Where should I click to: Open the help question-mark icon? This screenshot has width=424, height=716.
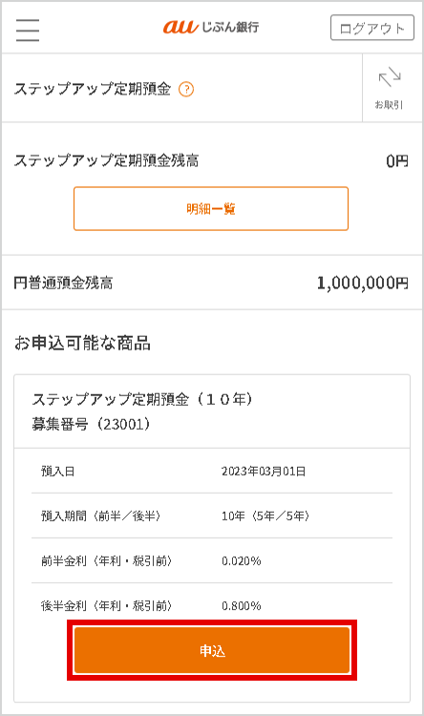186,89
